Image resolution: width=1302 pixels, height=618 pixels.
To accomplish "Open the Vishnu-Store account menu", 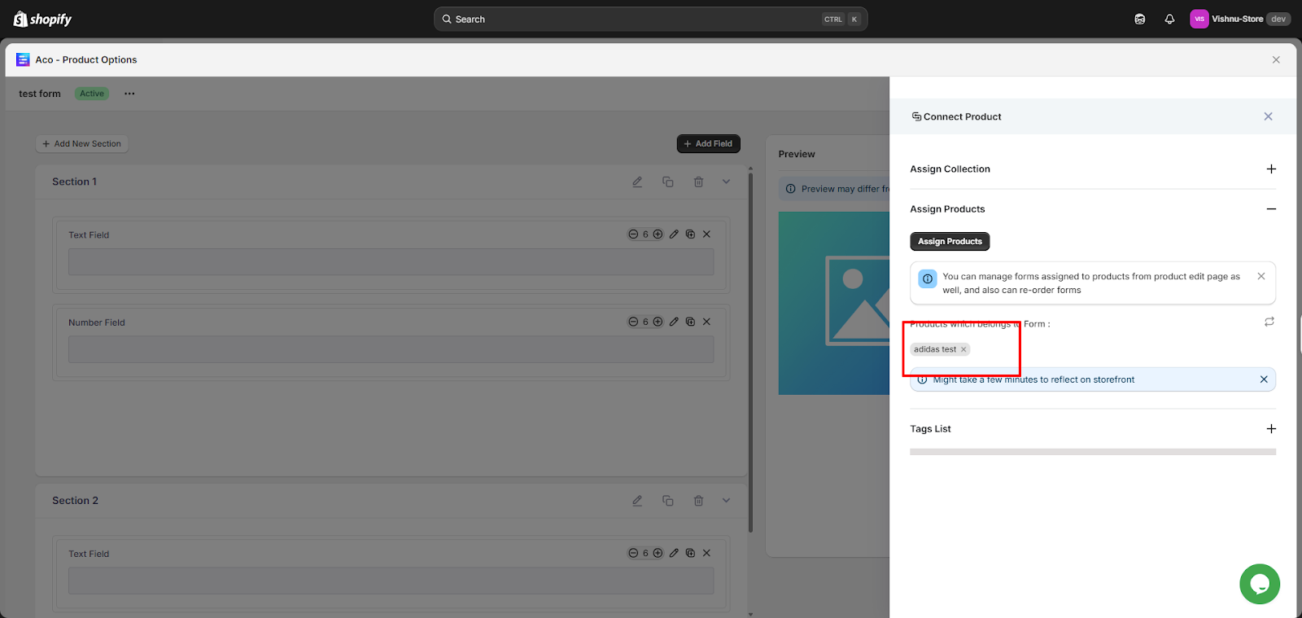I will tap(1239, 20).
